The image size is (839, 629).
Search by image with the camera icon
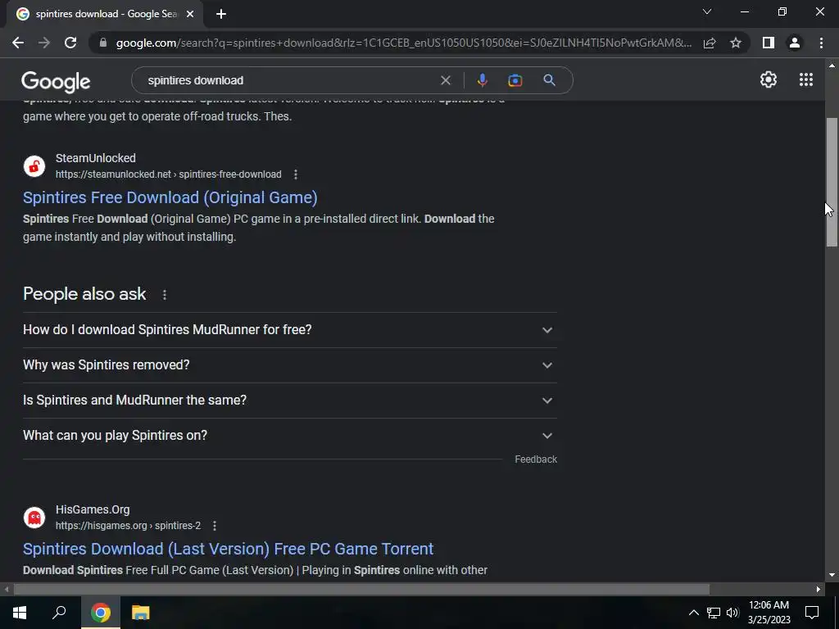pyautogui.click(x=515, y=80)
